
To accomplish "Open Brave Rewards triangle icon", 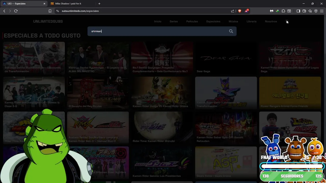I will [x=247, y=11].
